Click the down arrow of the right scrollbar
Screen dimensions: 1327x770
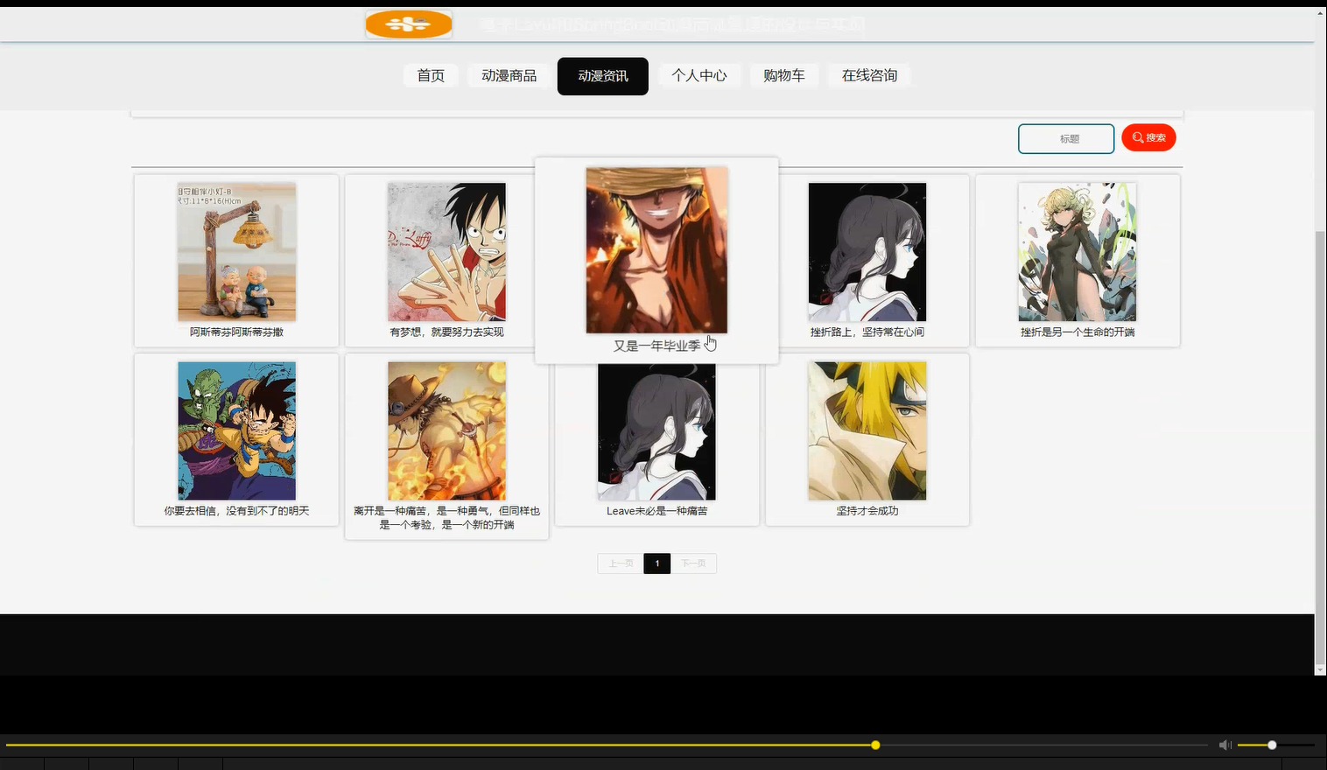tap(1320, 668)
